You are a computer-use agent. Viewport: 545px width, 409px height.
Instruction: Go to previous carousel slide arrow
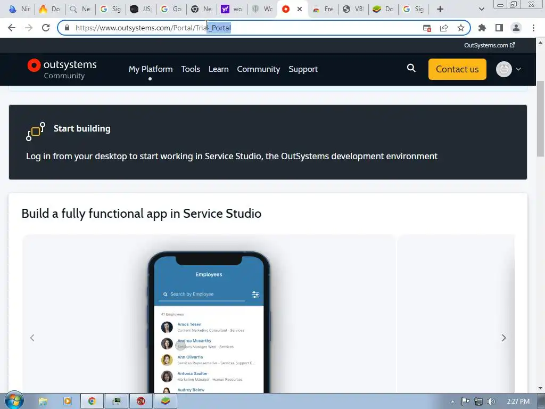32,338
